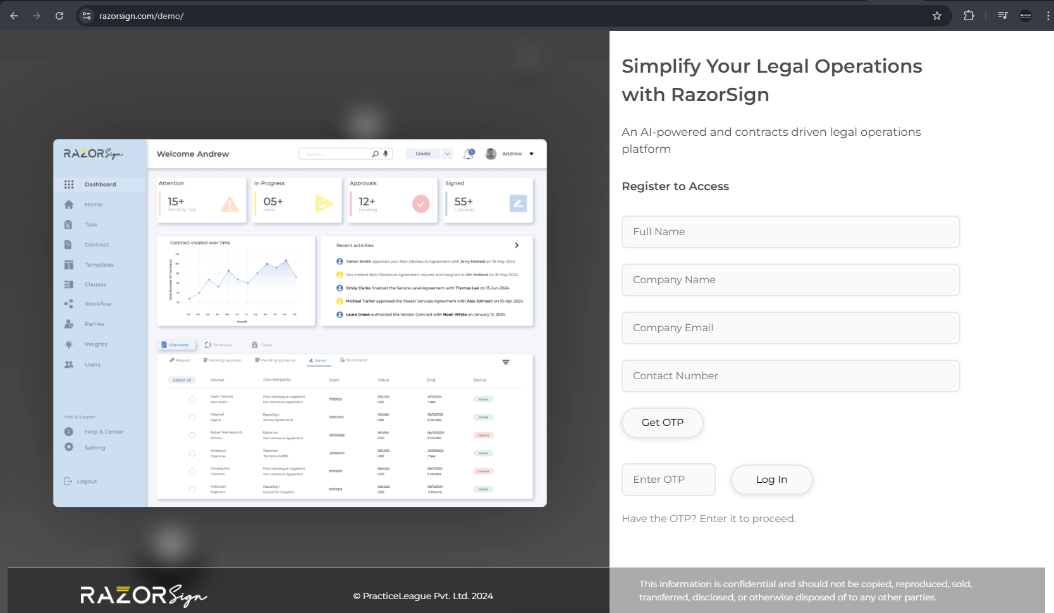This screenshot has height=613, width=1054.
Task: Click the filter icon above contracts table
Action: pos(506,362)
